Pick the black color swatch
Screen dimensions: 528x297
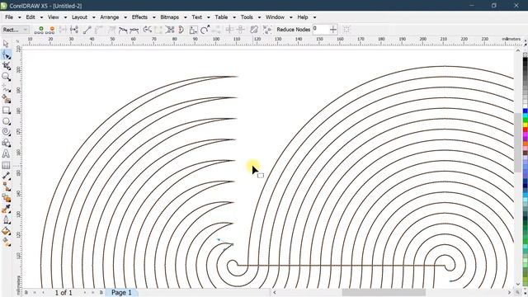click(526, 60)
